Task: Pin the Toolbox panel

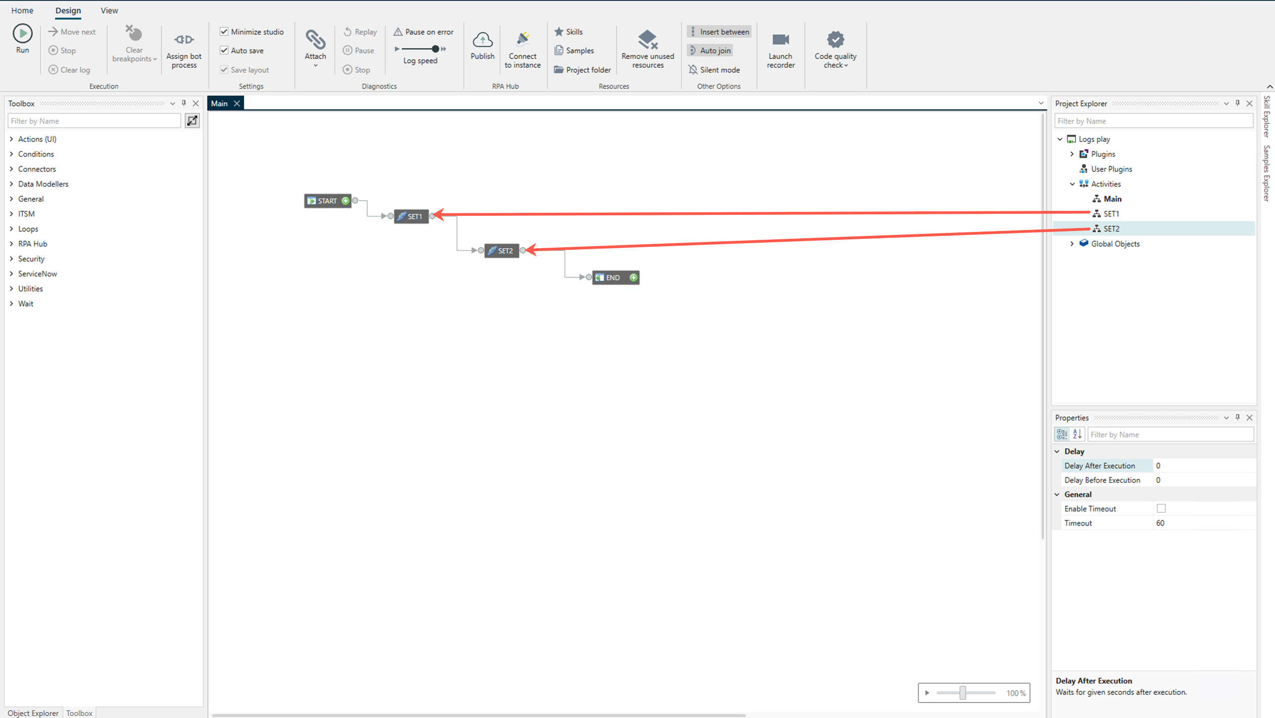Action: [x=183, y=103]
